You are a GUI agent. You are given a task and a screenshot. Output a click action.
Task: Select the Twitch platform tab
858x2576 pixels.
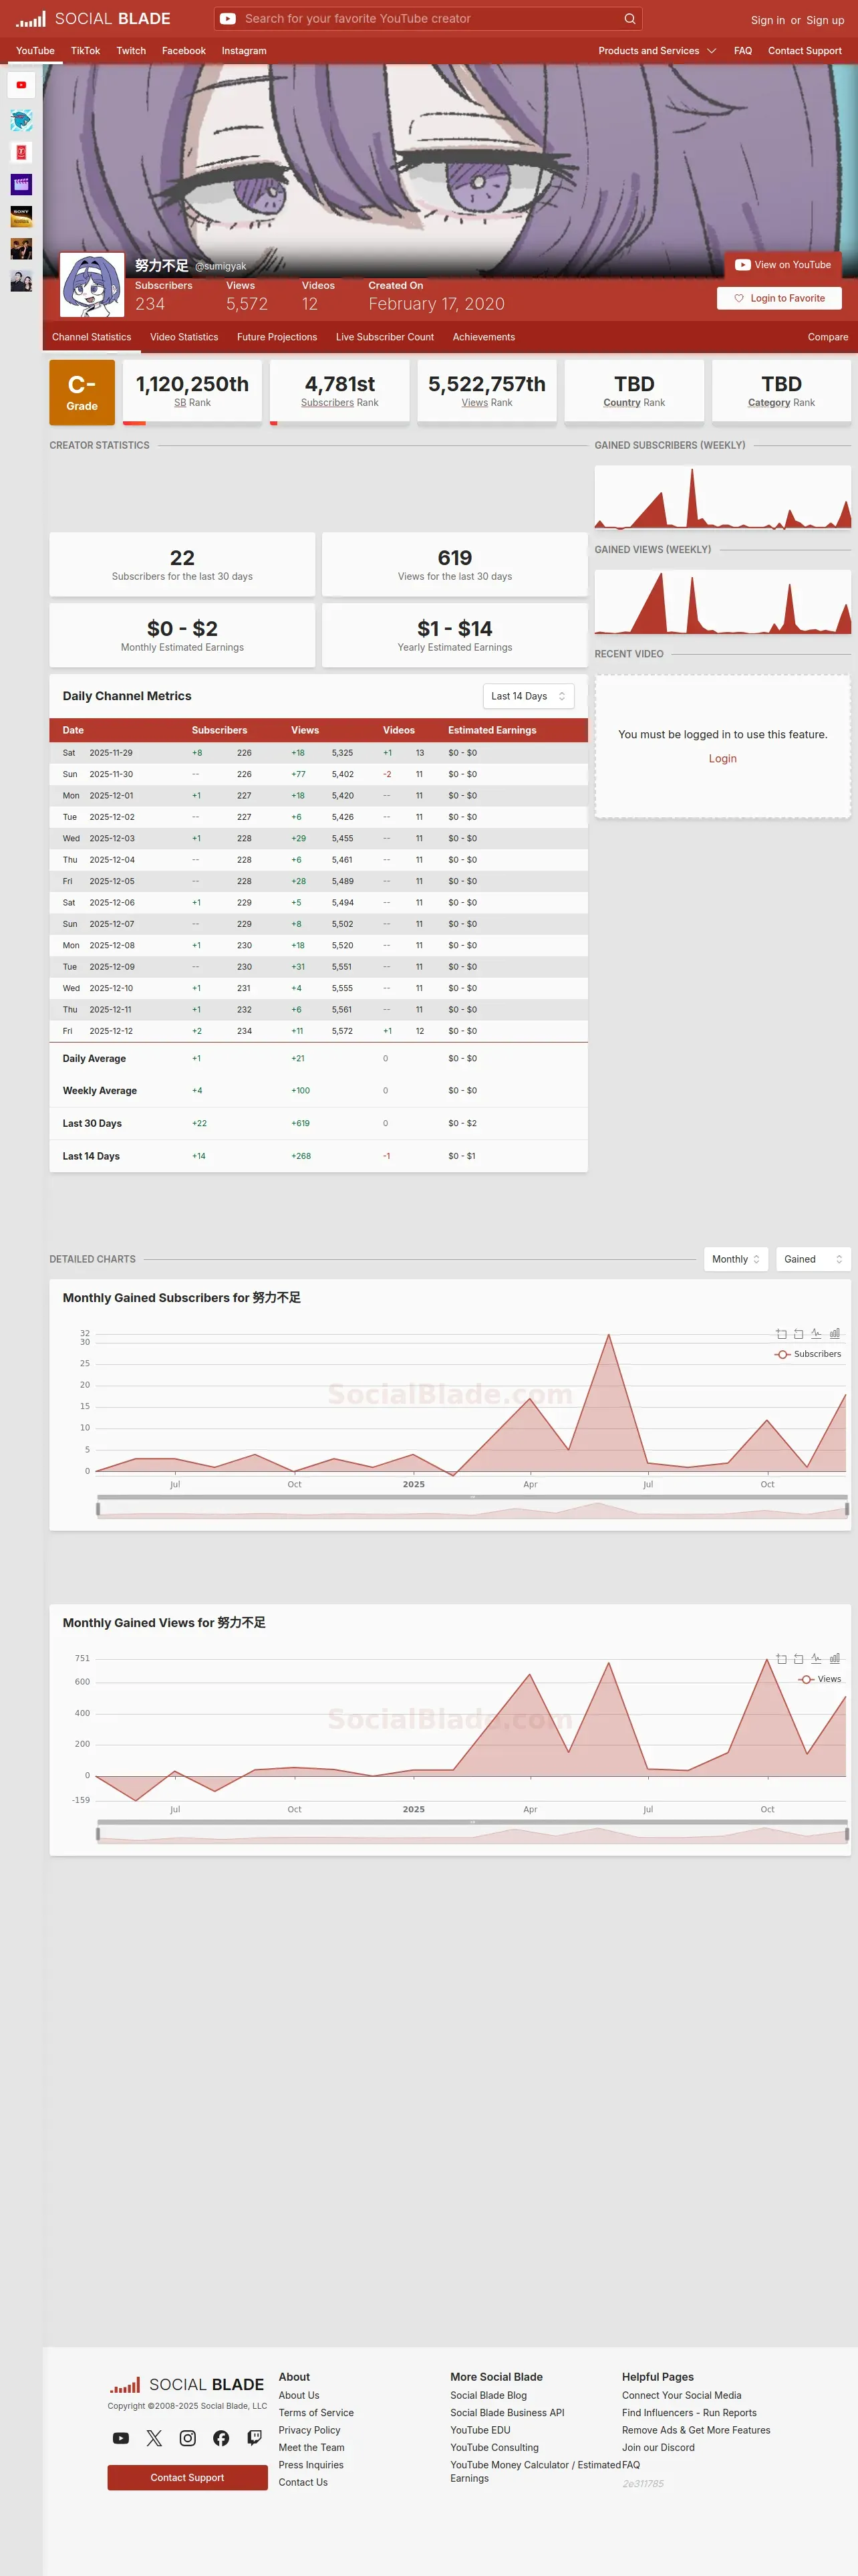point(131,51)
